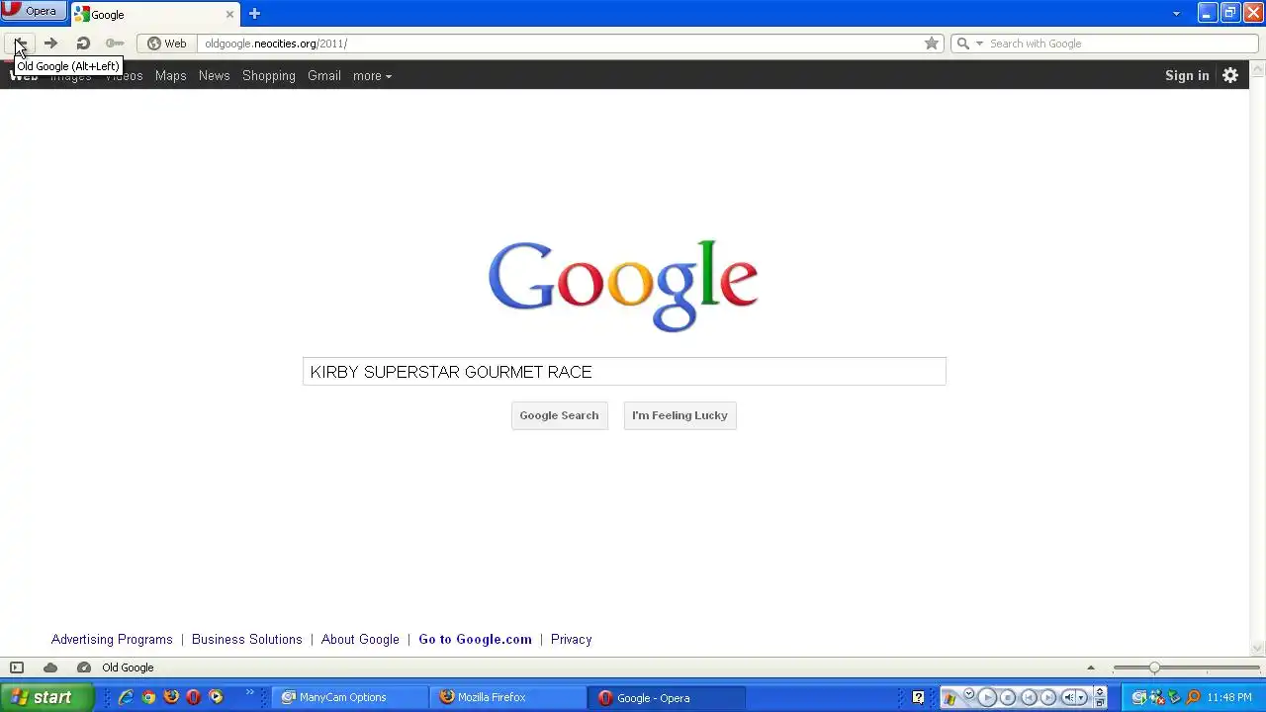This screenshot has width=1266, height=712.
Task: Open News in the Google nav bar
Action: click(214, 76)
